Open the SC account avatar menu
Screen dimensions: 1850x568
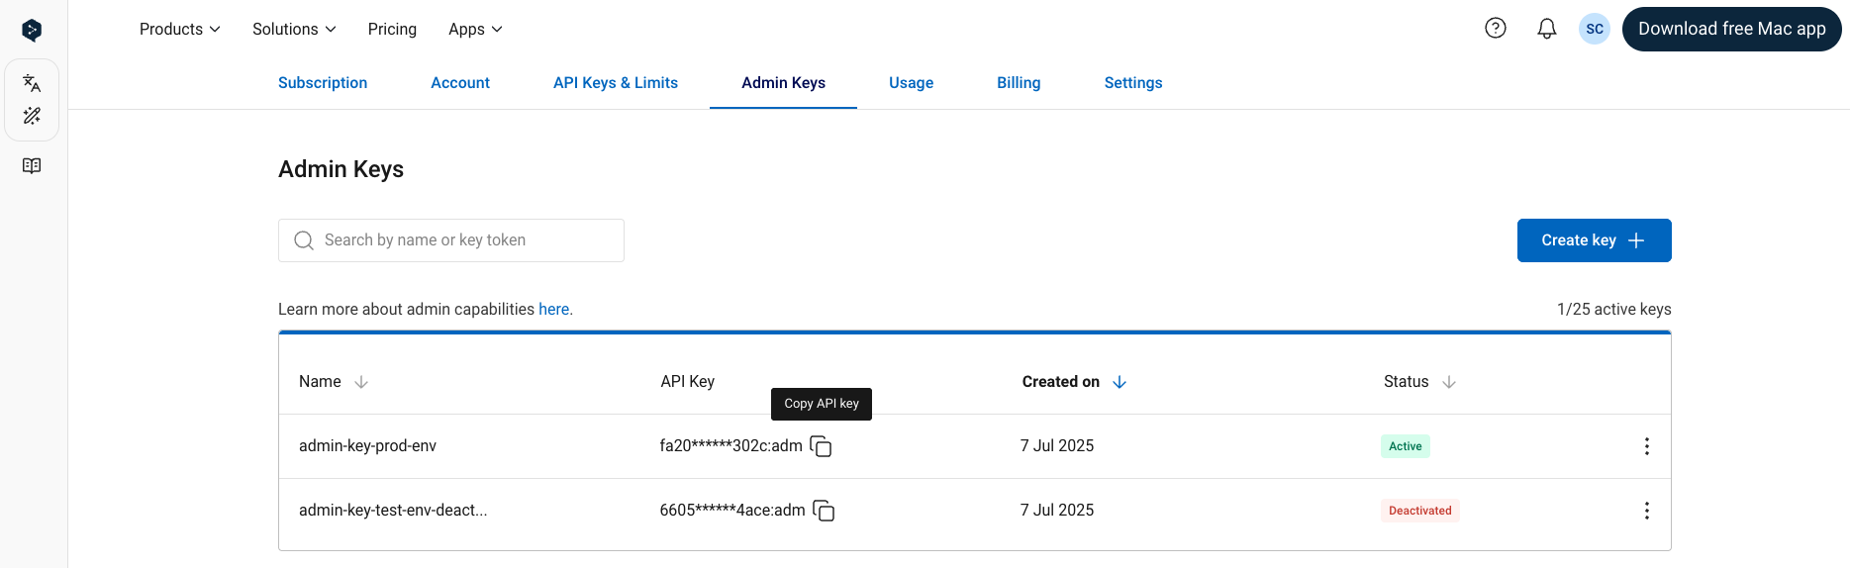[x=1595, y=29]
